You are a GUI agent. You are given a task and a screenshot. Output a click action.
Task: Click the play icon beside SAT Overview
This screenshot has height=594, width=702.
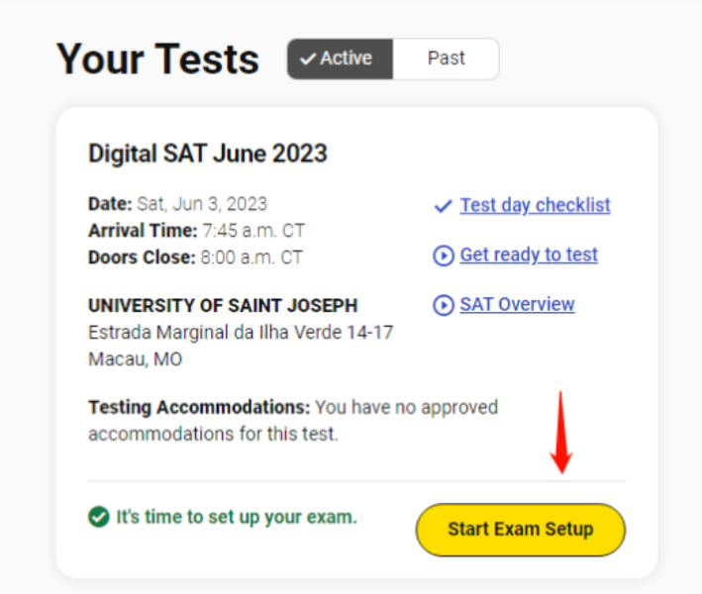443,305
